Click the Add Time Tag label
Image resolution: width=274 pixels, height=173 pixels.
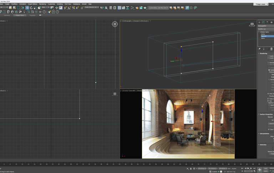(231, 172)
